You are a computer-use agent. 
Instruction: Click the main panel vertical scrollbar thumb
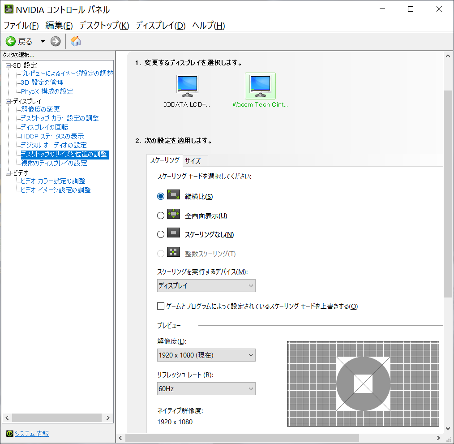(x=448, y=194)
